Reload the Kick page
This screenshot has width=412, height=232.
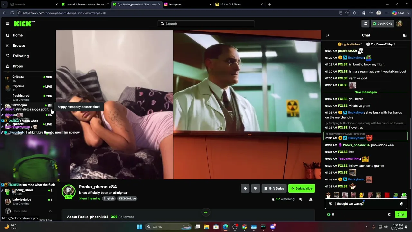click(x=12, y=13)
